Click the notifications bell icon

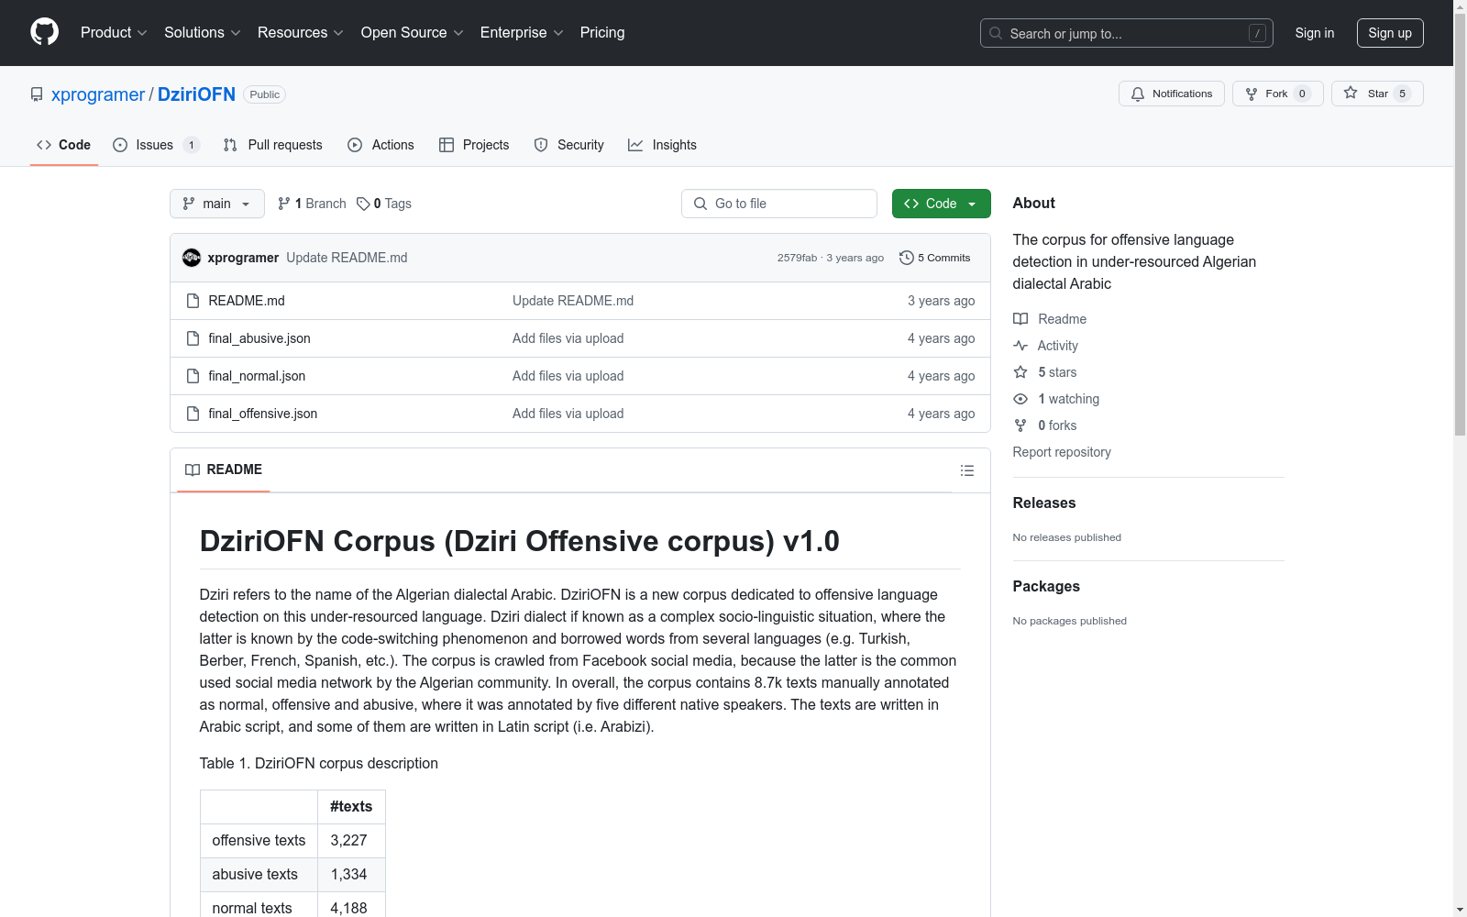[1138, 94]
